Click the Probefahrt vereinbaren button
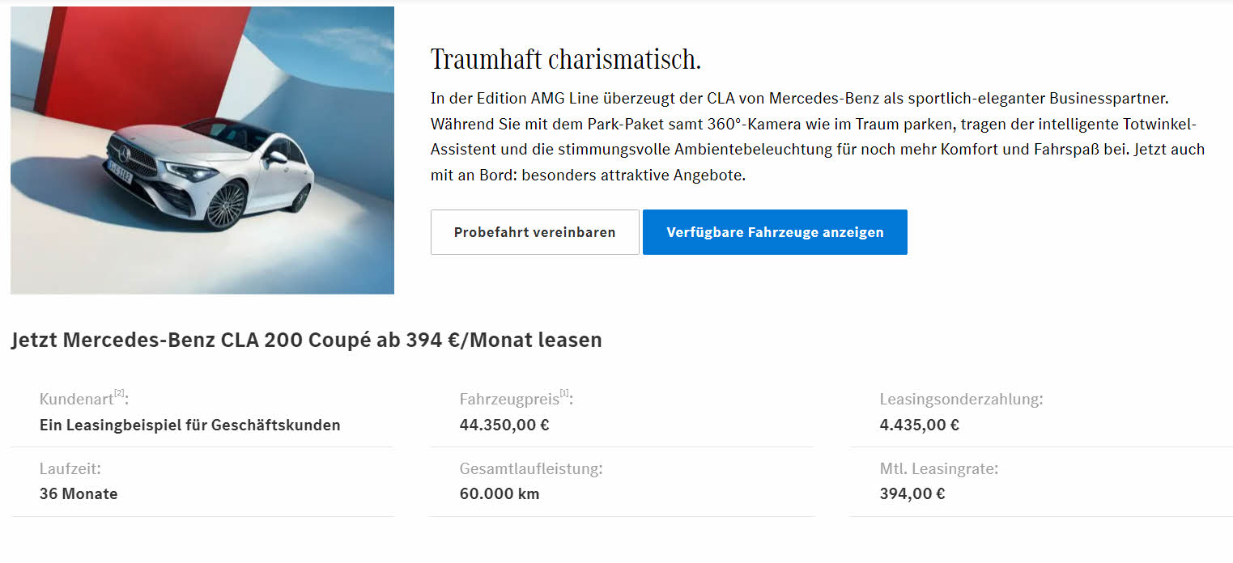Screen dimensions: 1233x563 (534, 232)
